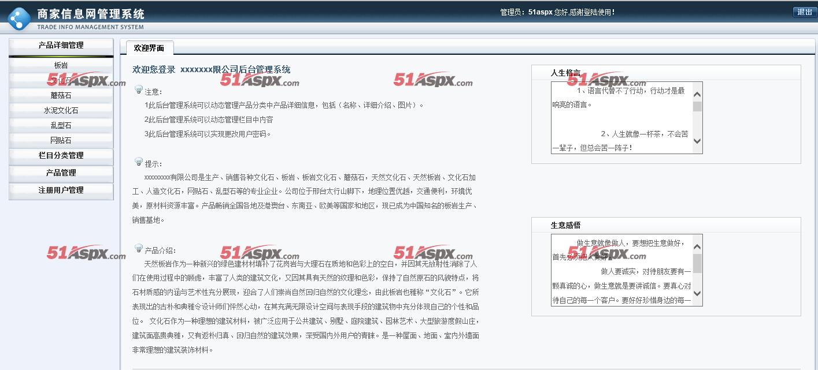Select the 网贴石 category in sidebar
The width and height of the screenshot is (818, 370).
point(61,140)
